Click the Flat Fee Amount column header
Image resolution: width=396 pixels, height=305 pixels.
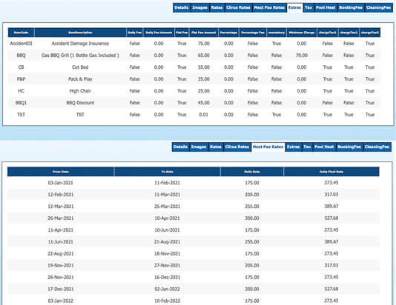(x=203, y=33)
